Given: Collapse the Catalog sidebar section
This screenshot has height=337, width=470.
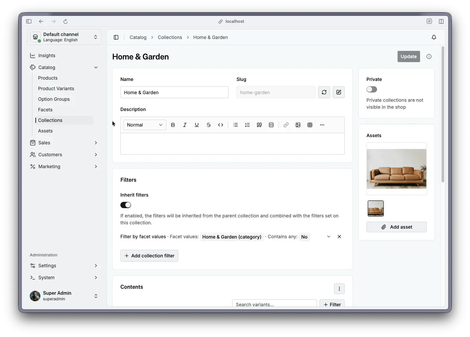Looking at the screenshot, I should click(64, 67).
